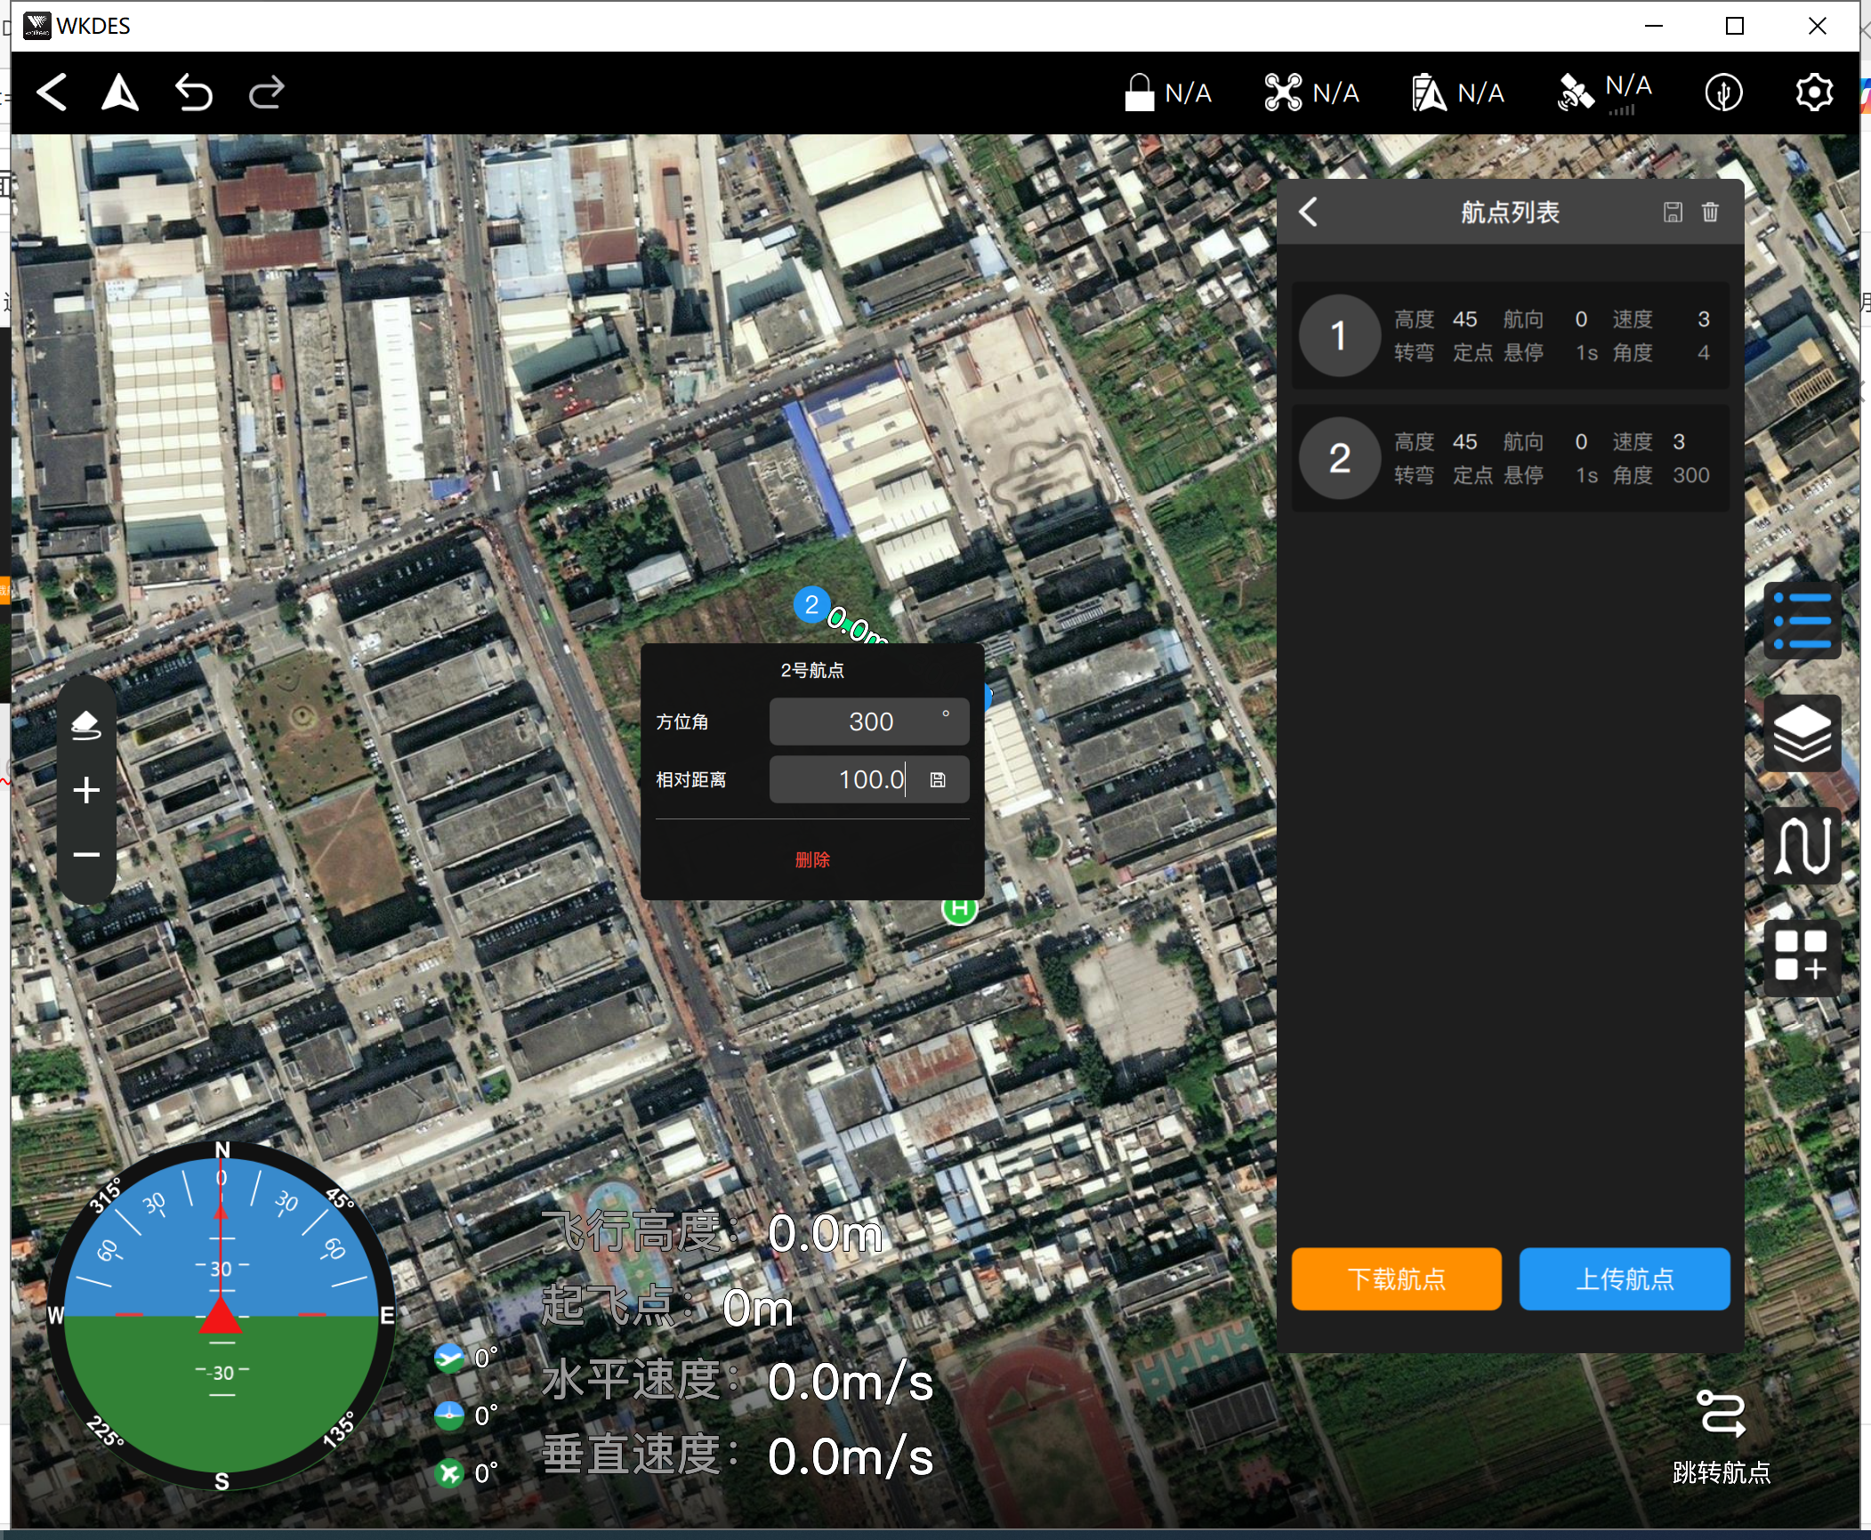Click the back arrow in top toolbar
Viewport: 1871px width, 1540px height.
(x=52, y=93)
